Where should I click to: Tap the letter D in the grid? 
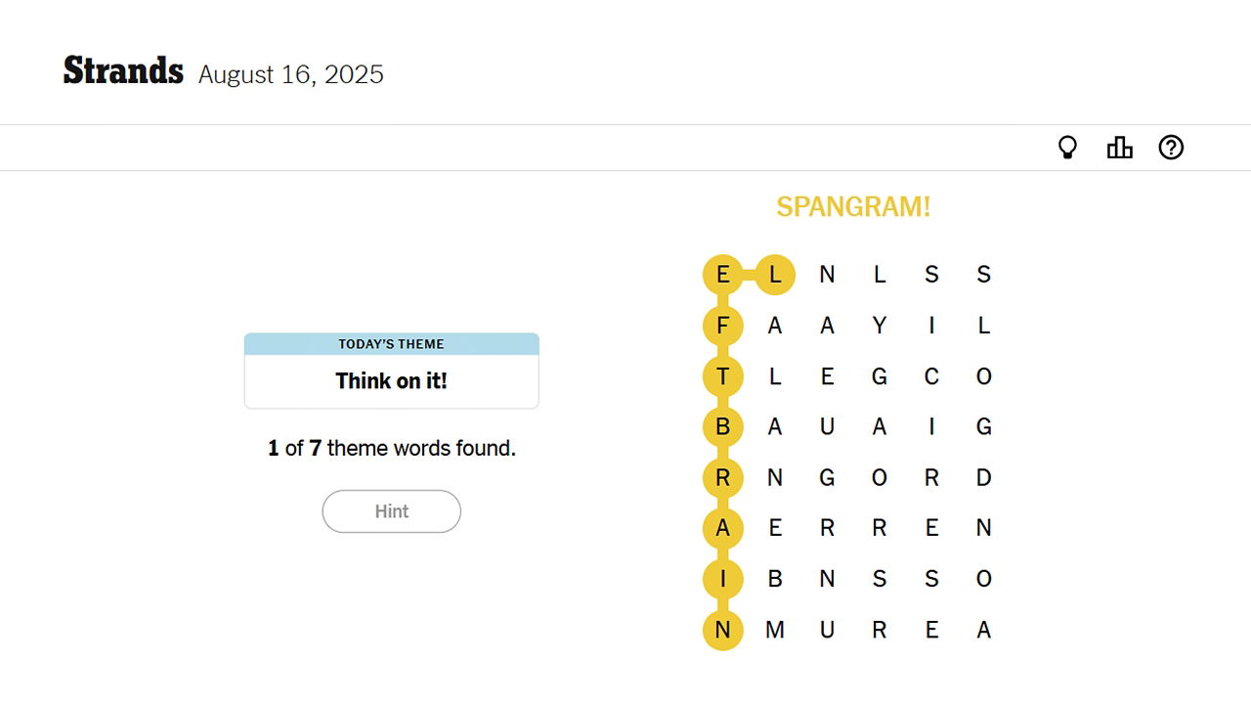point(983,478)
